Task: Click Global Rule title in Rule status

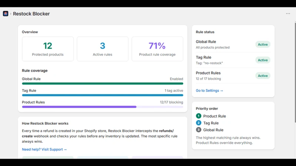Action: pos(206,42)
